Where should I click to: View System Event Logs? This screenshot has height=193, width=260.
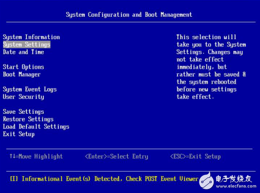coord(30,89)
